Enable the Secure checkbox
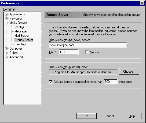Viewport: 146px width, 123px height. [x=87, y=52]
